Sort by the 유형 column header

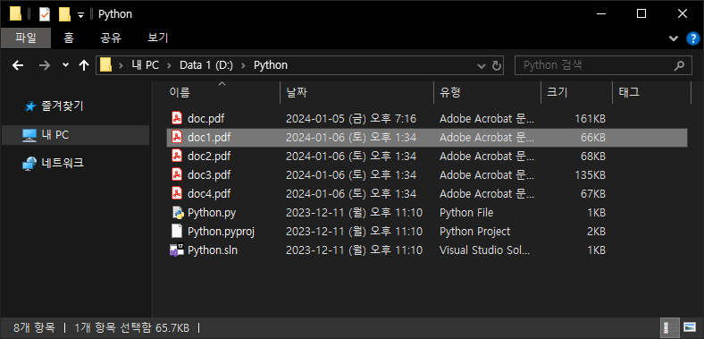tap(487, 93)
